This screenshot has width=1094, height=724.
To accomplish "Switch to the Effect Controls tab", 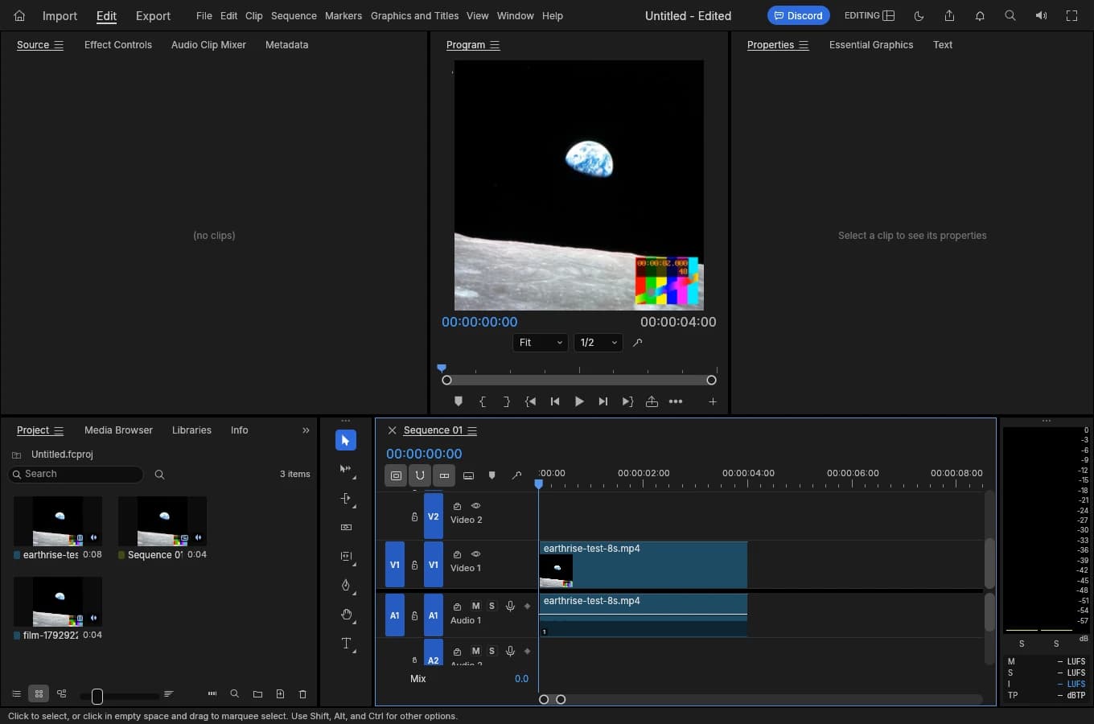I will 118,45.
